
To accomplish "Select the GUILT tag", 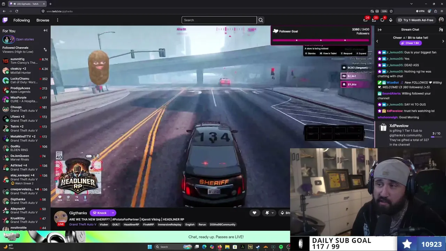I will 116,225.
